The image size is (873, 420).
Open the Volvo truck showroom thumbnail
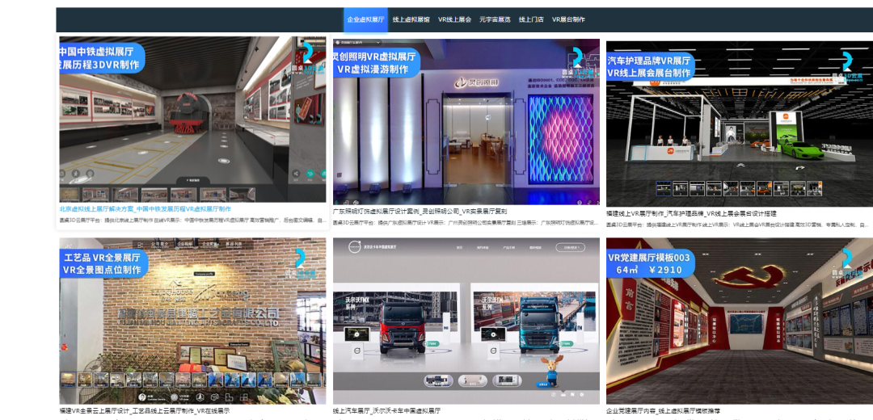tap(466, 321)
